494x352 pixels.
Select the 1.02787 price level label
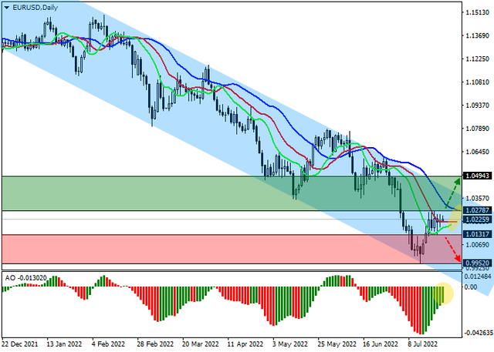(478, 210)
